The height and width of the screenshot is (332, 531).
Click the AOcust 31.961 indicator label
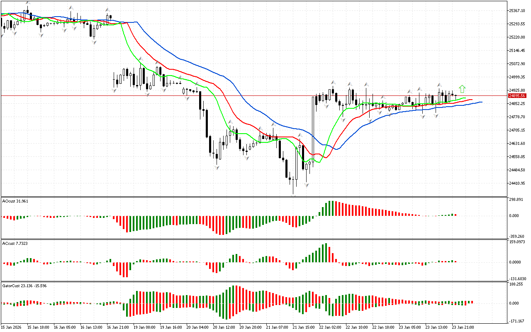click(x=15, y=201)
